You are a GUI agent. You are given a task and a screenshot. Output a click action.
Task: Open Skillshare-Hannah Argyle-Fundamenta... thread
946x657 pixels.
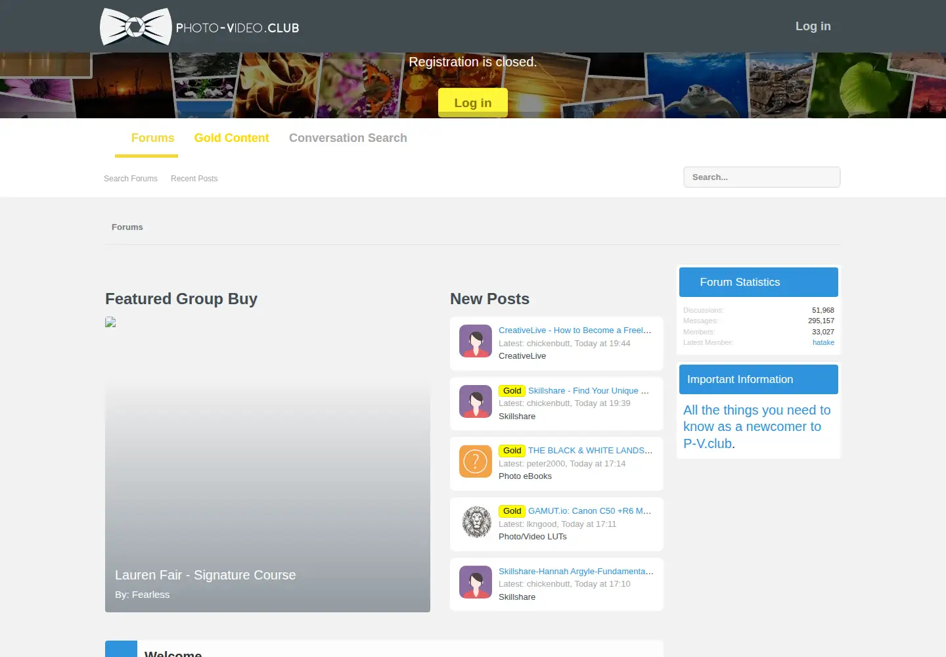[576, 572]
